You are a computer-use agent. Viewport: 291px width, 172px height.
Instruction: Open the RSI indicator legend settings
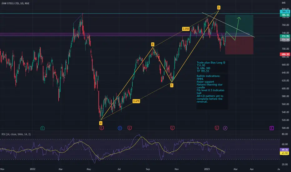(x=16, y=134)
